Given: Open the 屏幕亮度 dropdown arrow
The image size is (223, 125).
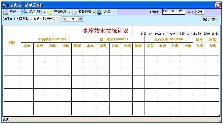Looking at the screenshot, I should 69,12.
